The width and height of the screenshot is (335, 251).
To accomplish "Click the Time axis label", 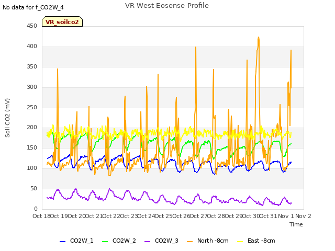I will pos(296,224).
